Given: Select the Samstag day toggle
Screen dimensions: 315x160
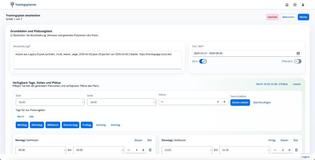Looking at the screenshot, I should pyautogui.click(x=101, y=125).
